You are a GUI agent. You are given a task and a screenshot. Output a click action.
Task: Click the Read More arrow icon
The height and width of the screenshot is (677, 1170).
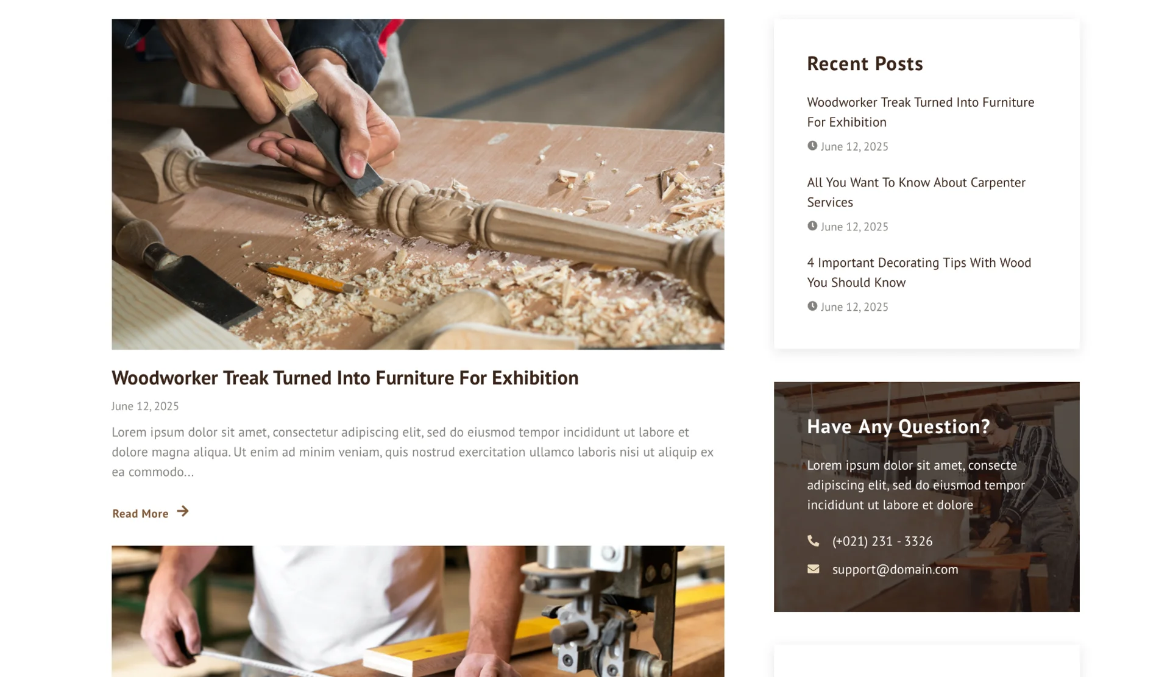183,512
